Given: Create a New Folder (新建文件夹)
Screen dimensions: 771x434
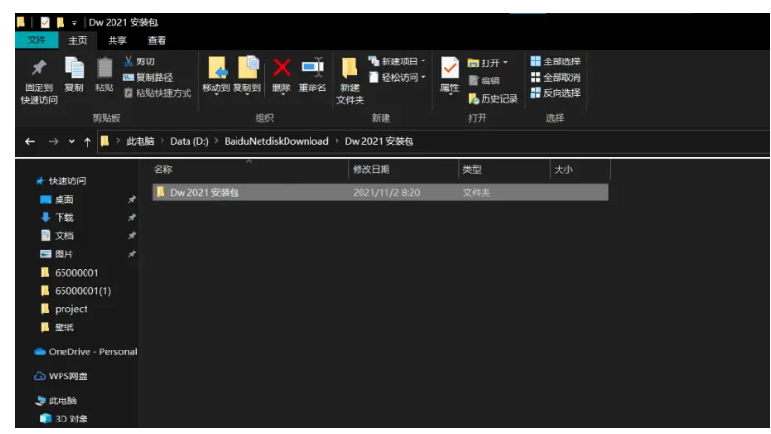Looking at the screenshot, I should (350, 80).
